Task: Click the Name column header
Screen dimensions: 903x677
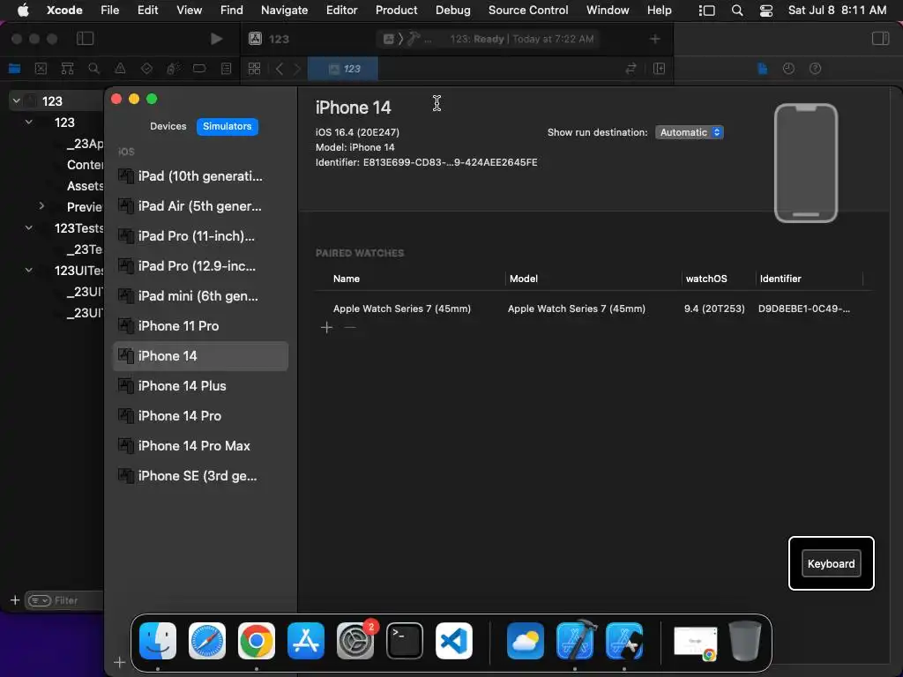Action: point(346,279)
